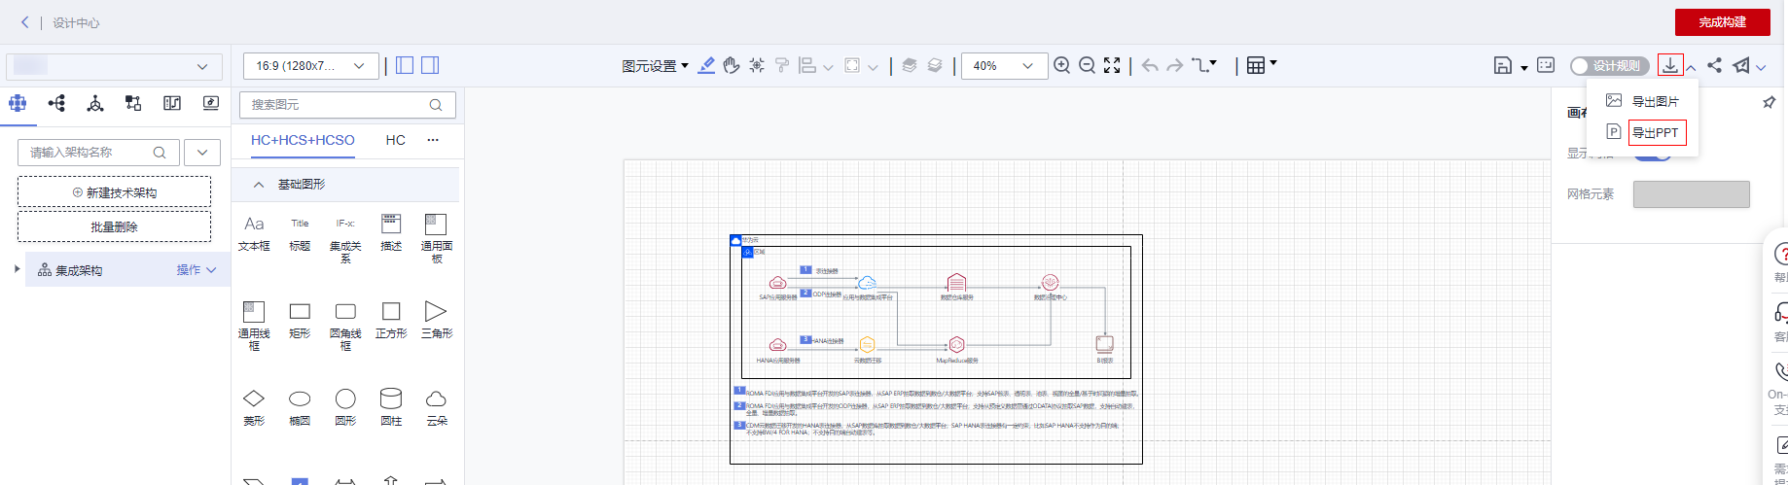
Task: Select the hand pan tool
Action: click(732, 65)
